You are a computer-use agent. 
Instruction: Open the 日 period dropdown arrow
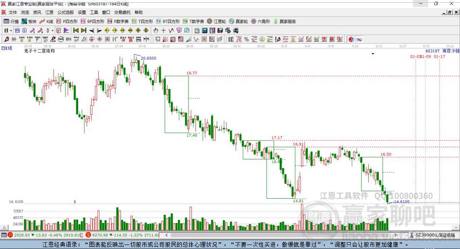click(x=11, y=30)
